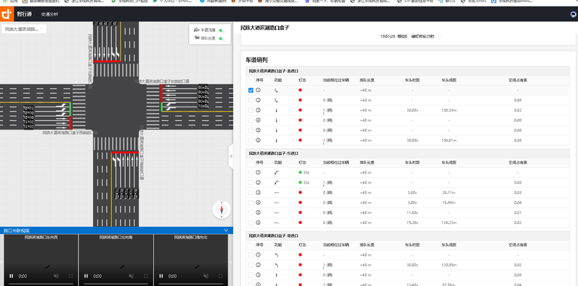The height and width of the screenshot is (286, 578).
Task: Click the map panel collapse arrow handle
Action: (230, 156)
